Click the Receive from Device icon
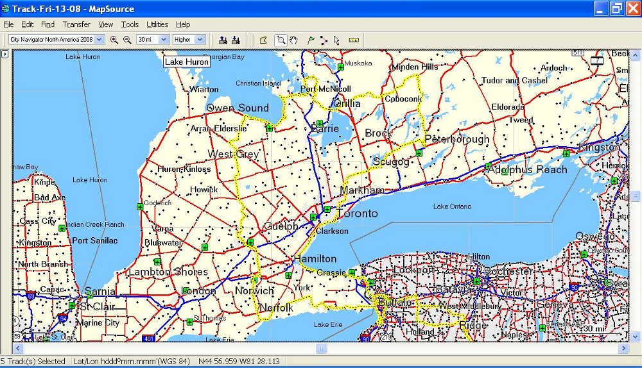This screenshot has height=368, width=642. coord(236,40)
